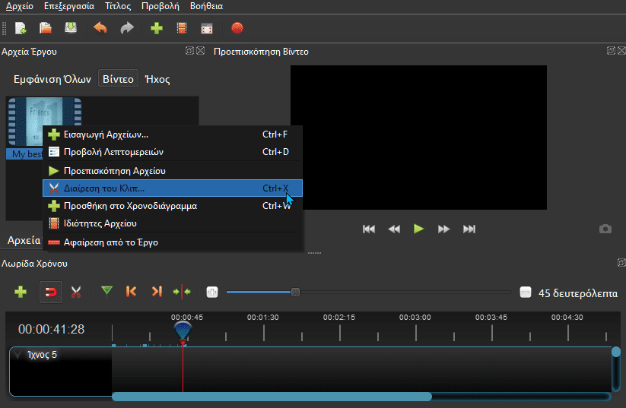Choose Διαίρεση του Κλιπ from the context menu

[x=173, y=188]
